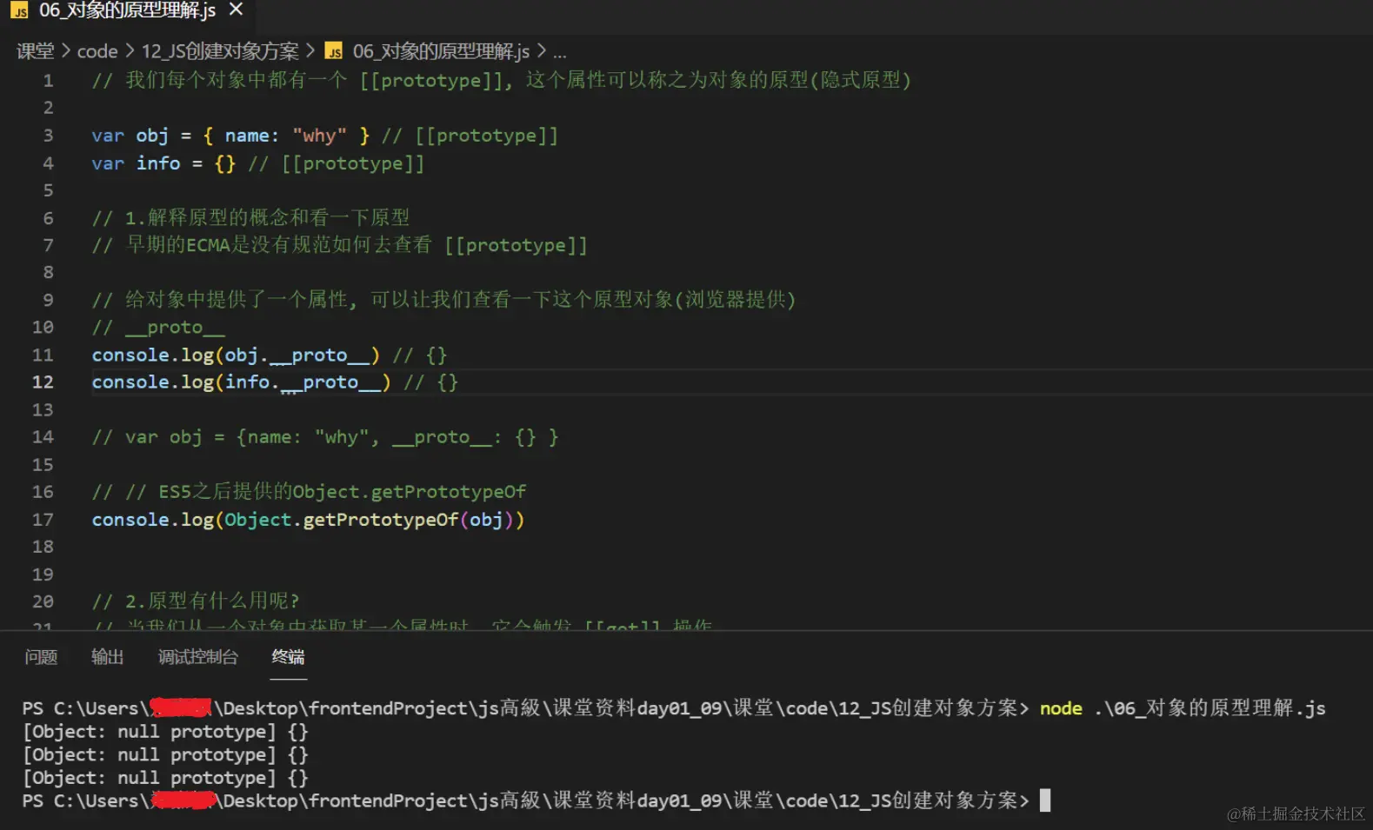The image size is (1373, 830).
Task: Click the terminal cursor at the last prompt
Action: click(x=1045, y=800)
